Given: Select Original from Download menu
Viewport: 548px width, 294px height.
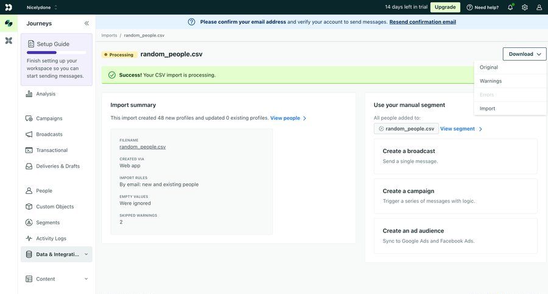Looking at the screenshot, I should (510, 67).
